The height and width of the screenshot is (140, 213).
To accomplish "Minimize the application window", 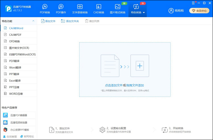I will click(199, 3).
